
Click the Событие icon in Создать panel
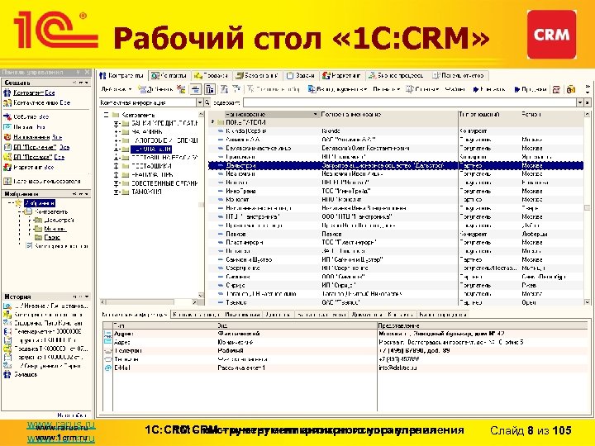coord(7,116)
